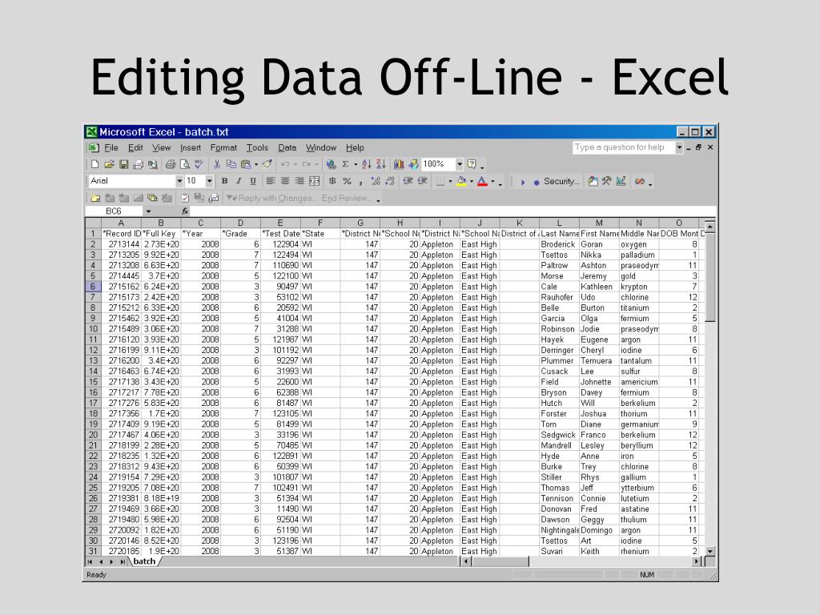Open Print Preview
The image size is (820, 615).
pos(185,165)
